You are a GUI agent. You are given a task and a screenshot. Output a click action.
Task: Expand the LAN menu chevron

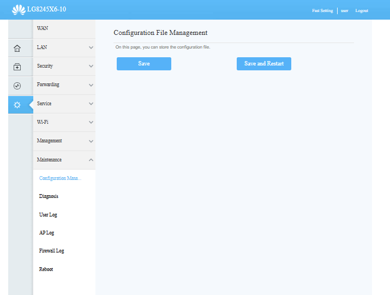(x=91, y=48)
